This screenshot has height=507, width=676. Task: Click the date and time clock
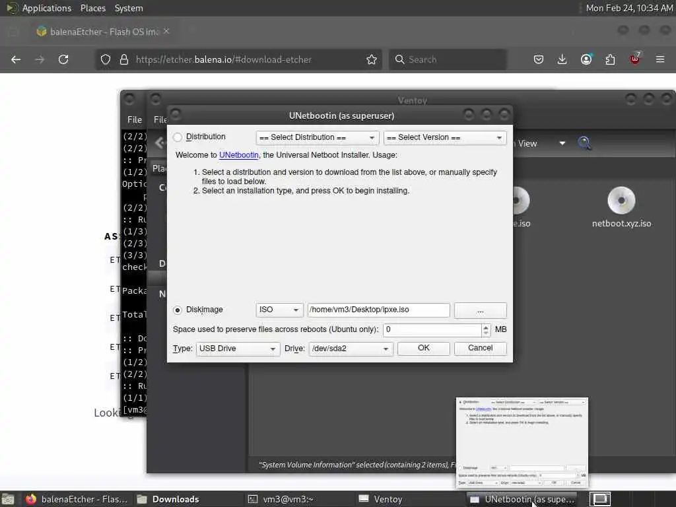(629, 8)
